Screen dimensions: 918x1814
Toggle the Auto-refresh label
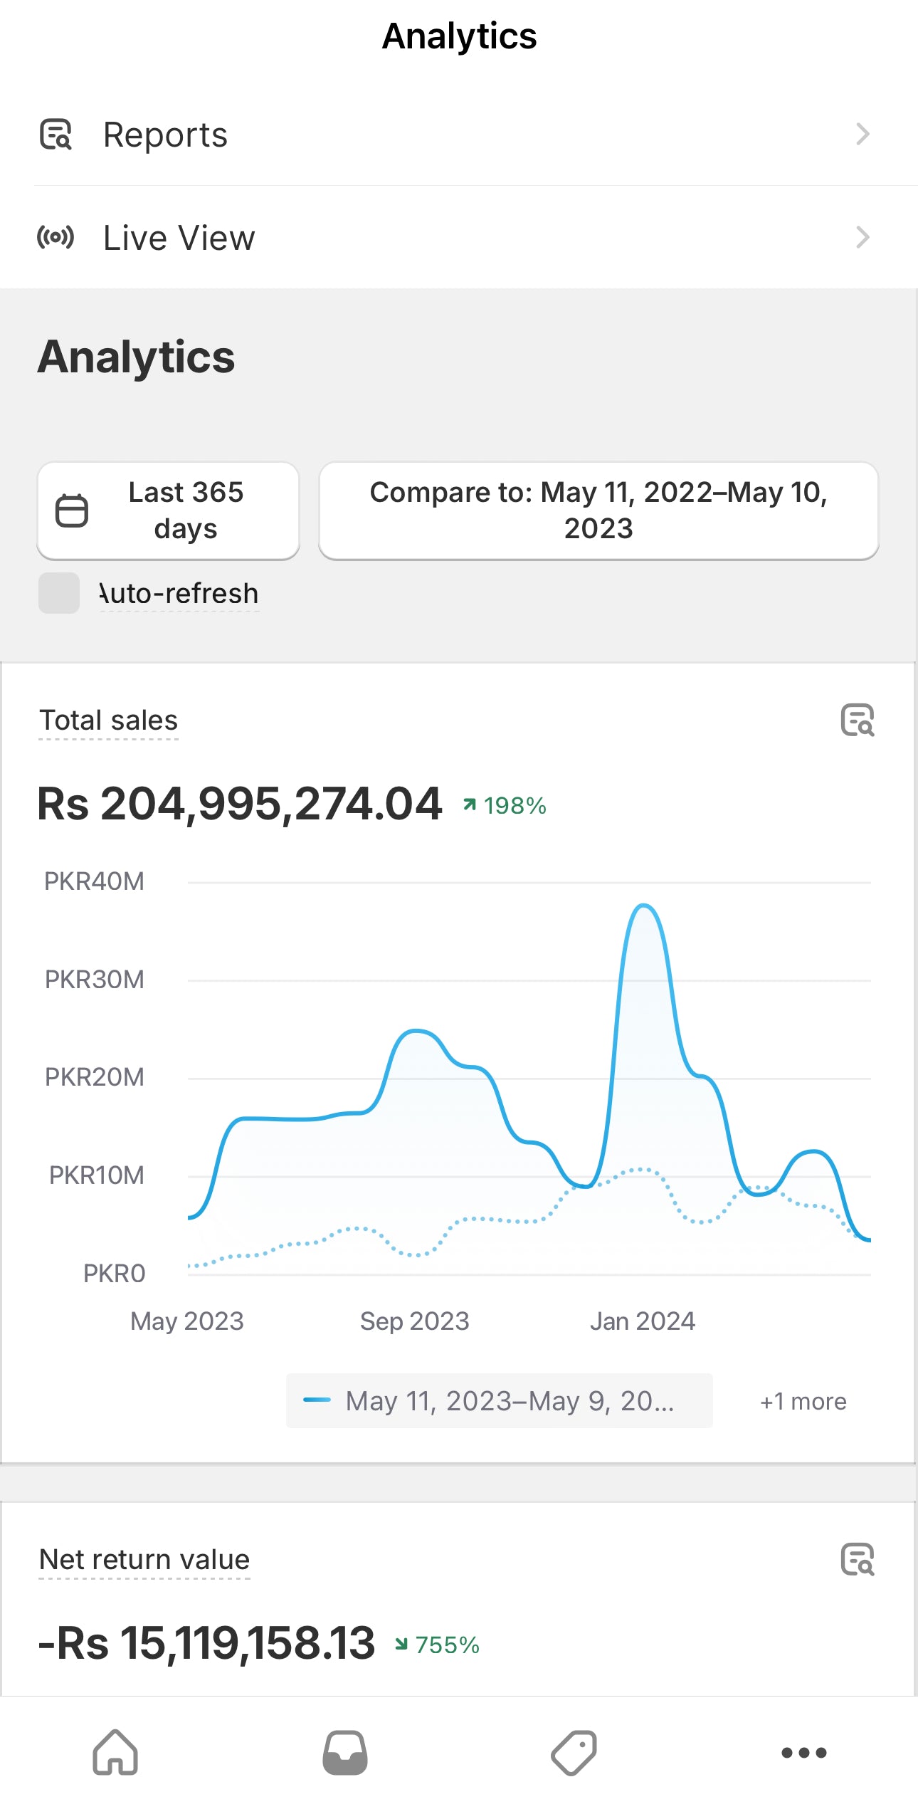(x=179, y=593)
